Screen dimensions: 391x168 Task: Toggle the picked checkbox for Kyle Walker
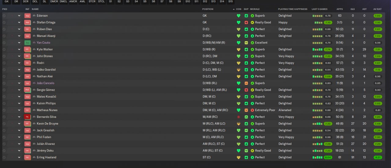coord(4,49)
